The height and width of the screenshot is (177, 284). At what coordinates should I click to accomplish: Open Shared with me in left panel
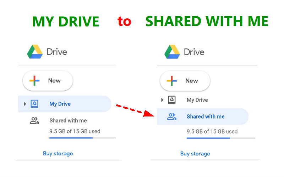pyautogui.click(x=68, y=121)
